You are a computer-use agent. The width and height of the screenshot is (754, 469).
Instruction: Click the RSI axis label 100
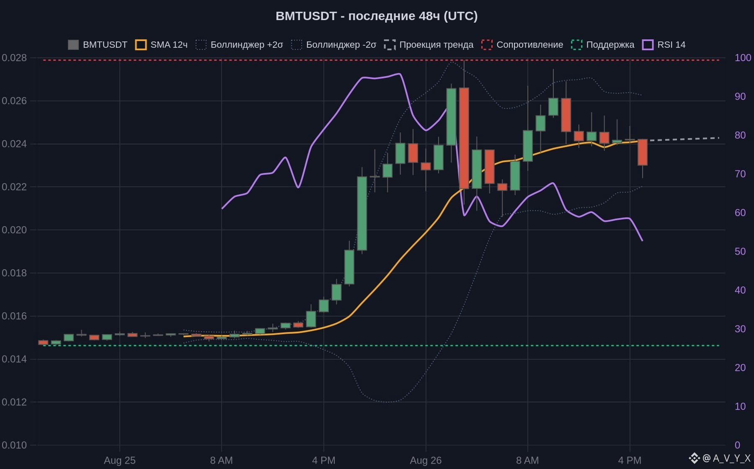(743, 58)
